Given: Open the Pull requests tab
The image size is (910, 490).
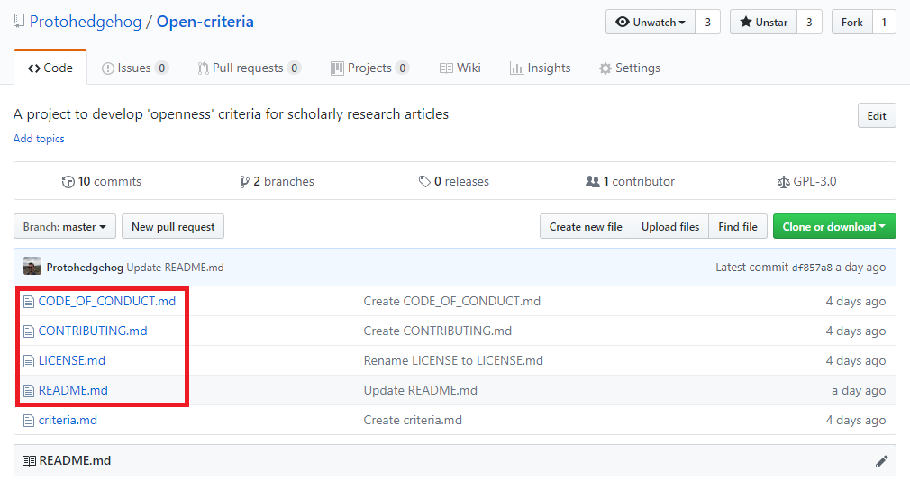Looking at the screenshot, I should click(x=249, y=68).
